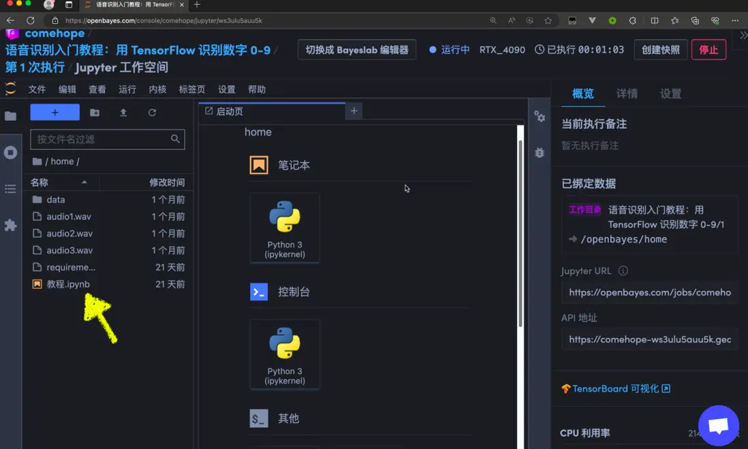Click the launcher vertical scrollbar
This screenshot has width=748, height=449.
pyautogui.click(x=520, y=234)
